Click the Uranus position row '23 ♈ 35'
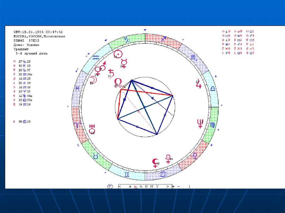 coord(22,92)
